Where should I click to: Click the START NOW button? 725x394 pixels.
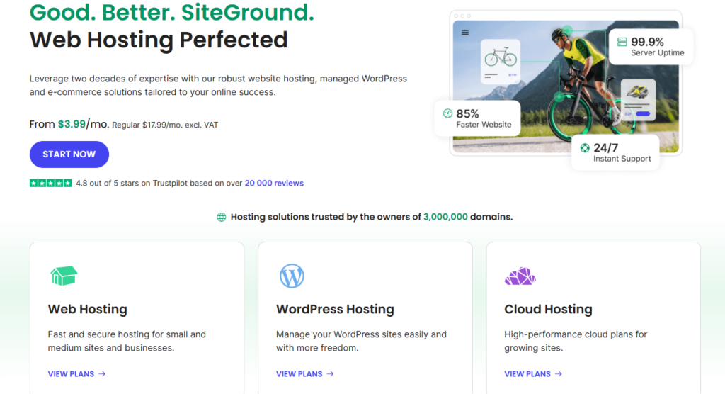(69, 154)
